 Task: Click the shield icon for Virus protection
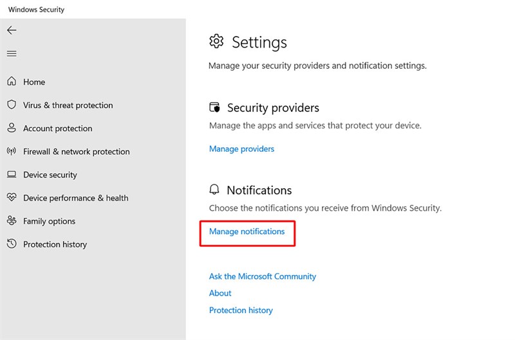[12, 105]
